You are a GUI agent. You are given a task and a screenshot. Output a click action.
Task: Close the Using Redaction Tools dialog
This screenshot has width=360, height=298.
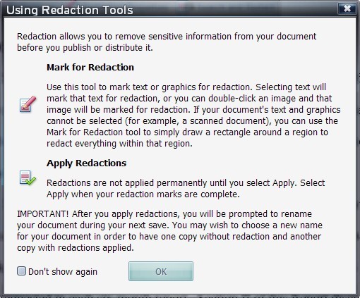tap(347, 8)
